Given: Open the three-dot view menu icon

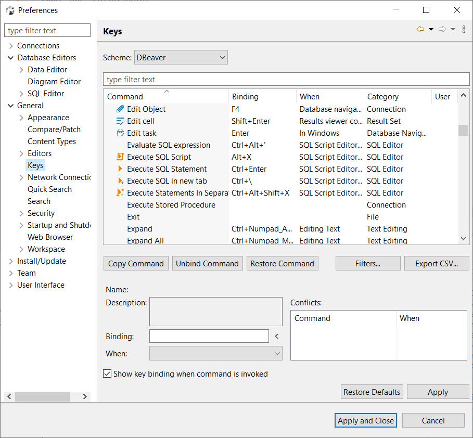Looking at the screenshot, I should pos(464,29).
